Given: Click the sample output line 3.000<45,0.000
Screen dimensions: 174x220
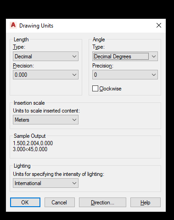Looking at the screenshot, I should coord(30,149).
